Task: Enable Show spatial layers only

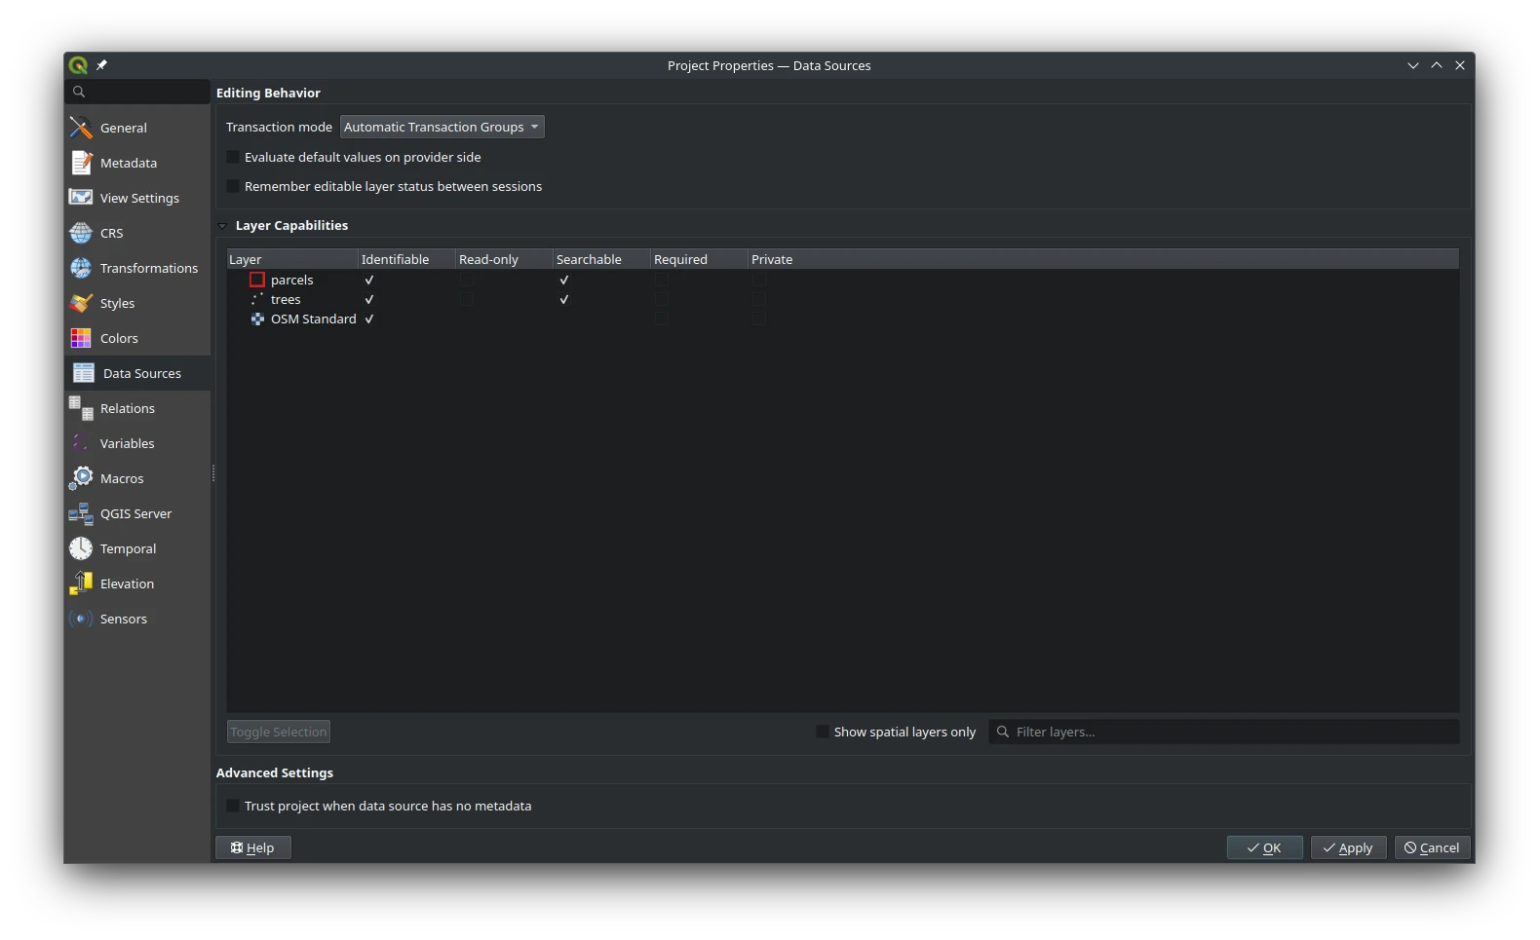Action: 823,732
